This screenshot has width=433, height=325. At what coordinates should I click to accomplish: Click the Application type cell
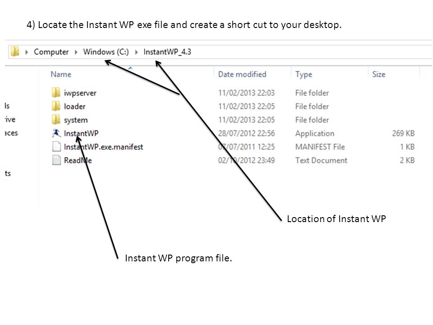[x=315, y=134]
